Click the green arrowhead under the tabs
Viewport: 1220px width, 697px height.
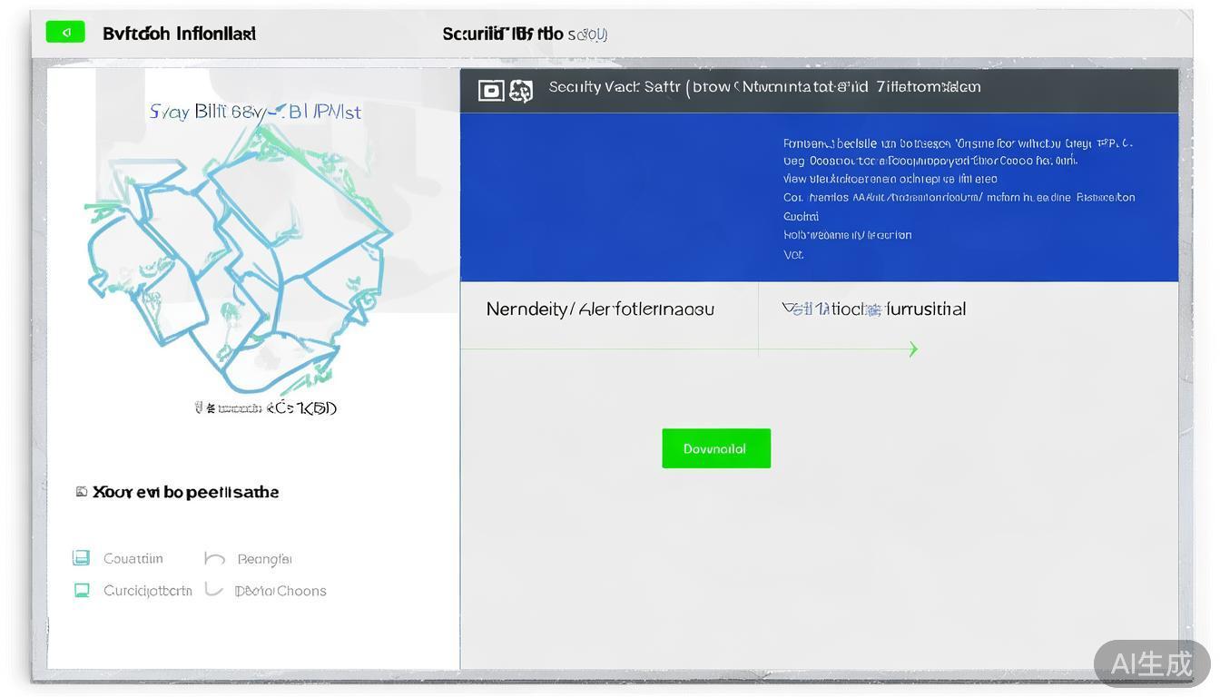(x=913, y=349)
